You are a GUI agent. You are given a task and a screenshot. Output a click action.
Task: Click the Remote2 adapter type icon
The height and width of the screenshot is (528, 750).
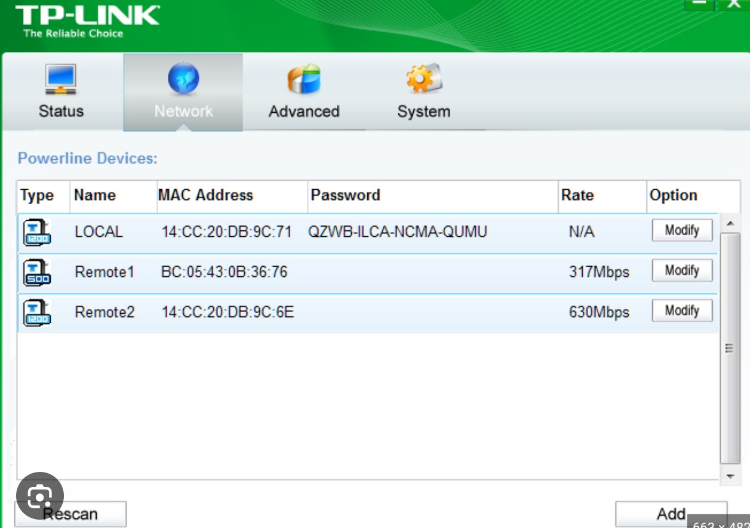(x=38, y=312)
